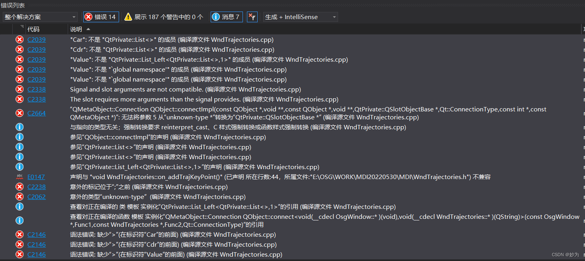
Task: Click the blue info icon next to reinterpret_cast message
Action: pos(20,127)
